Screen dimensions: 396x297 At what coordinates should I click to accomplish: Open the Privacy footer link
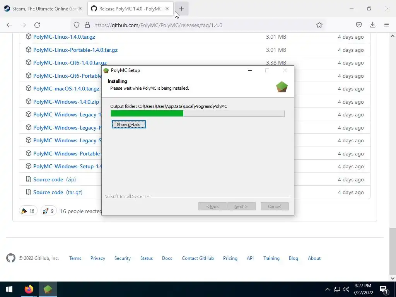[x=98, y=258]
